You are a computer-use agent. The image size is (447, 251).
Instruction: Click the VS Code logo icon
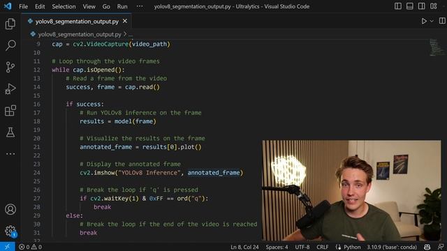8,6
